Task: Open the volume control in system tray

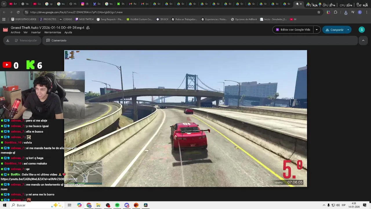Action: pyautogui.click(x=338, y=205)
